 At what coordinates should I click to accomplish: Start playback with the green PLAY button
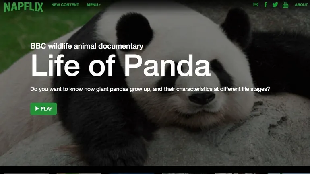(x=43, y=109)
